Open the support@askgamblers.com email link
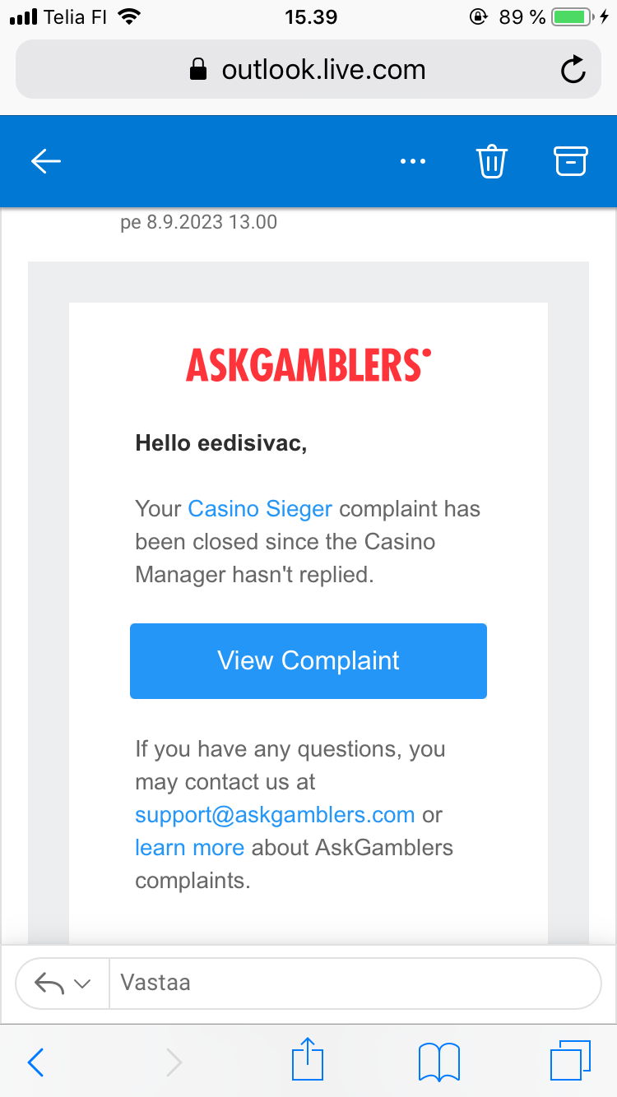Image resolution: width=617 pixels, height=1097 pixels. [275, 815]
